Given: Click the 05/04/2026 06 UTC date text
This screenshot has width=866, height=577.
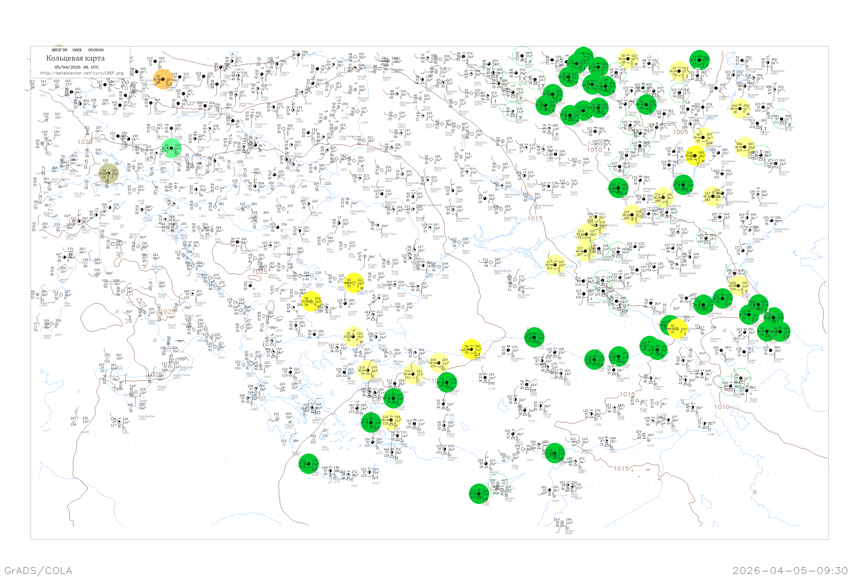Looking at the screenshot, I should pyautogui.click(x=76, y=67).
